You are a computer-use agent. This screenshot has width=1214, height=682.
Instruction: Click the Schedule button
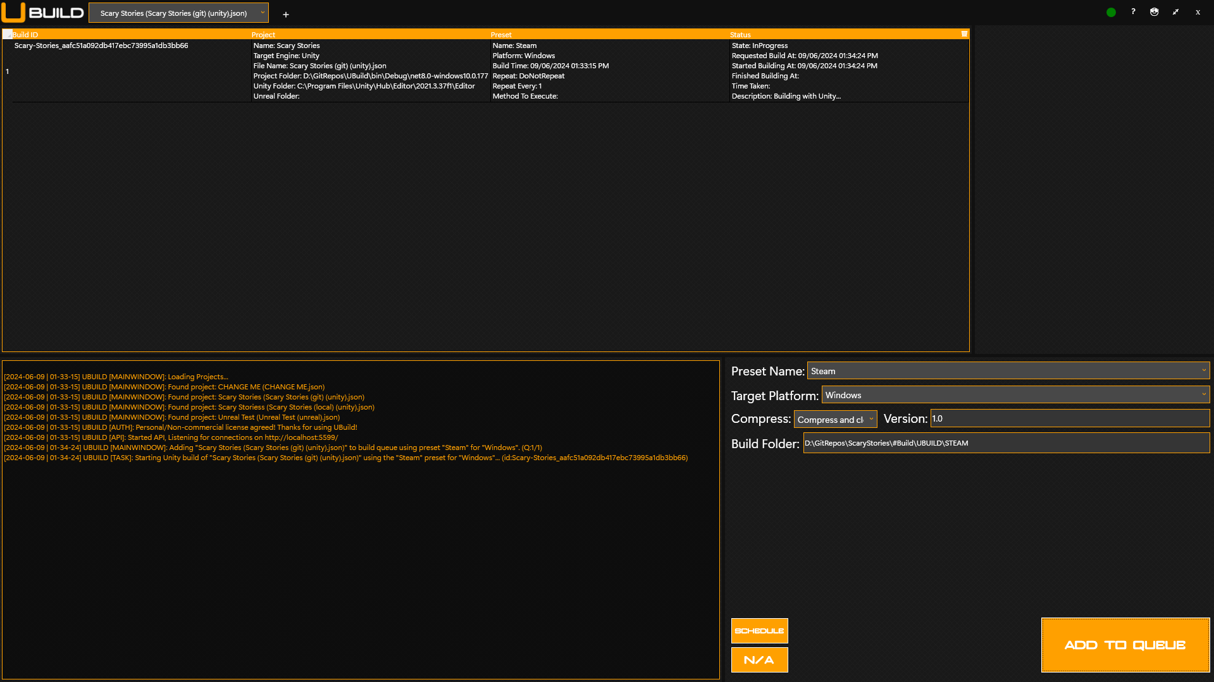pos(759,631)
